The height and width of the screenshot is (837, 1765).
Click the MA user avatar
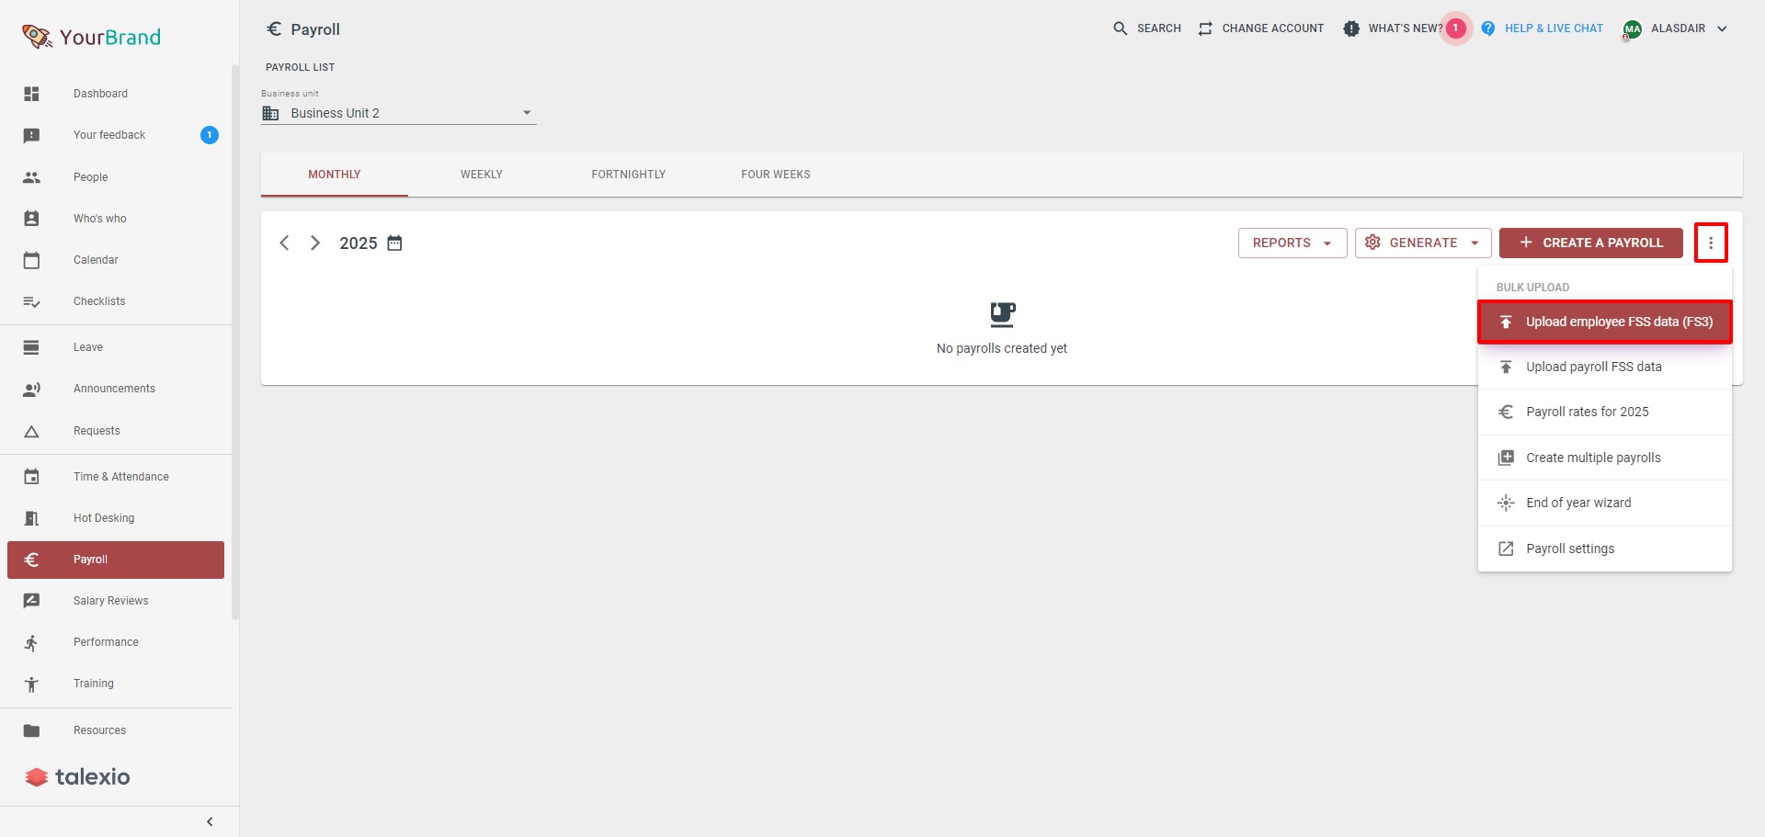pyautogui.click(x=1632, y=29)
